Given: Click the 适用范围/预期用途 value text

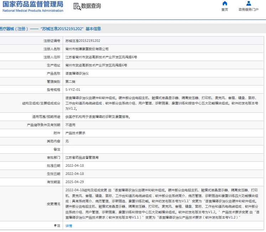Looking at the screenshot, I should tap(98, 117).
